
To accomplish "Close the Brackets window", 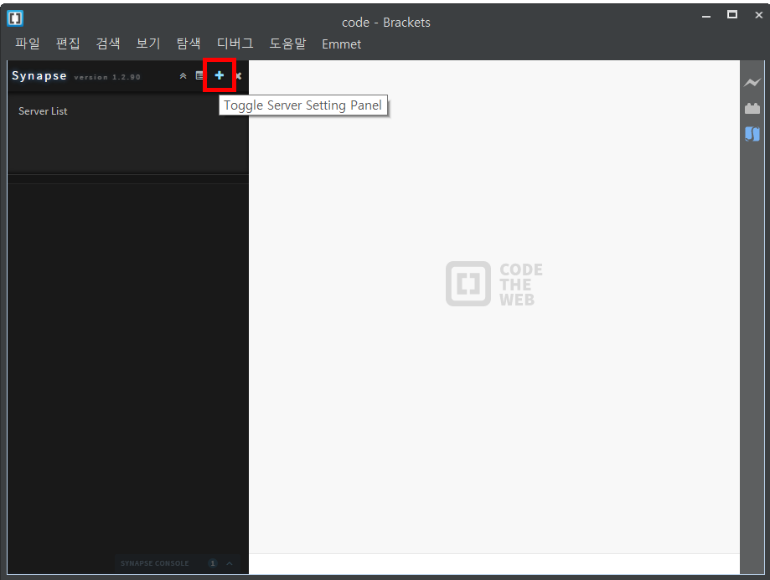I will (x=759, y=15).
